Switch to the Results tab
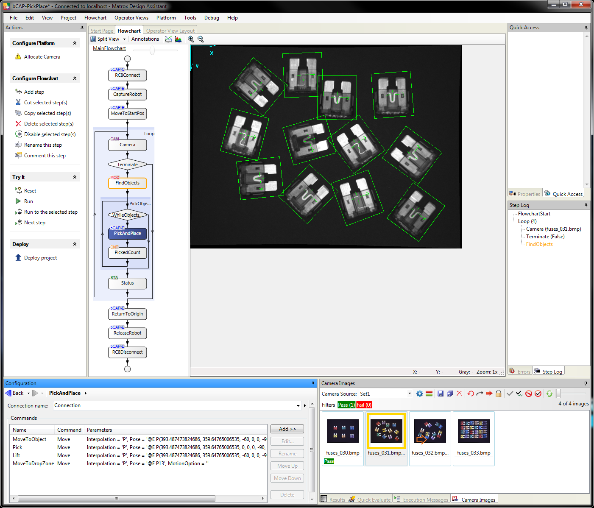Viewport: 594px width, 508px height. (334, 500)
